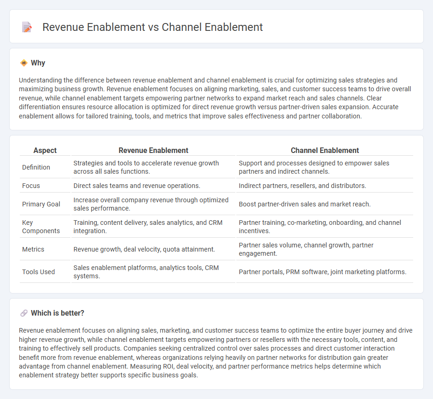This screenshot has width=433, height=399.
Task: Click the paragraph starting 'Revenue enablement focuses on aligning sales'
Action: (216, 353)
